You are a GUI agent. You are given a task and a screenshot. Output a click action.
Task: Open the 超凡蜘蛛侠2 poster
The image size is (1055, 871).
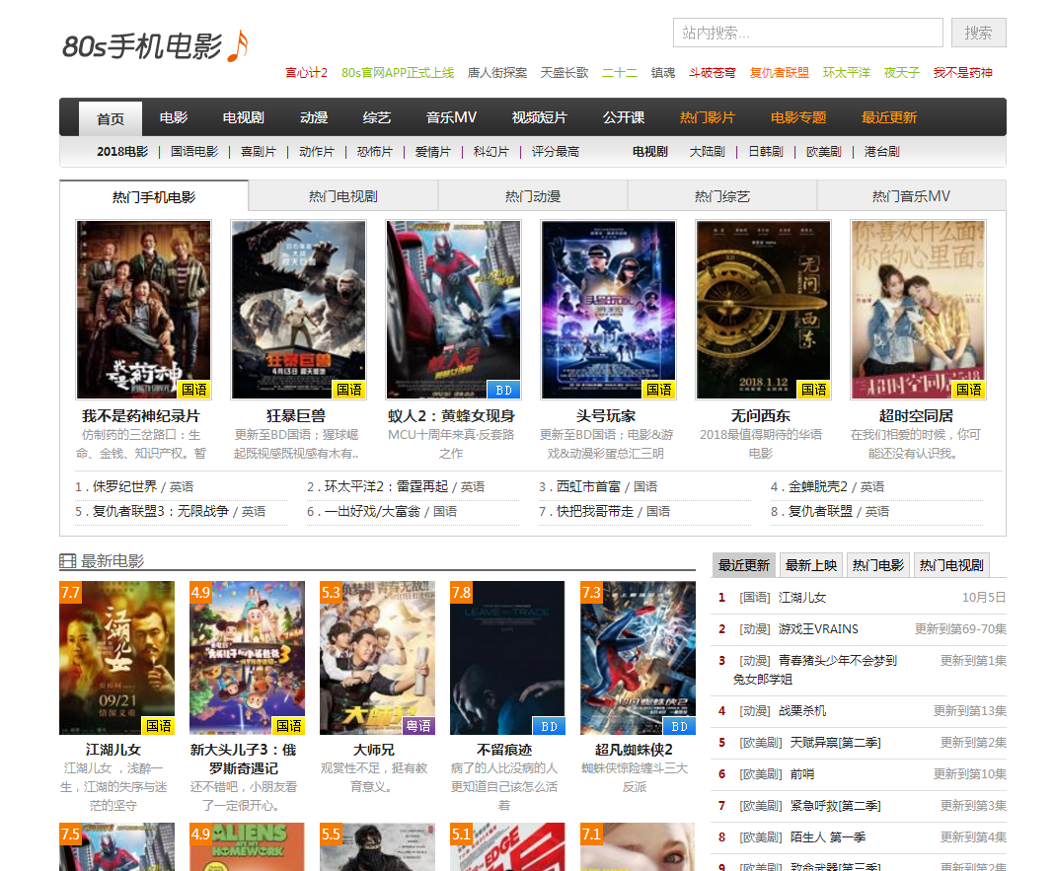pyautogui.click(x=638, y=658)
